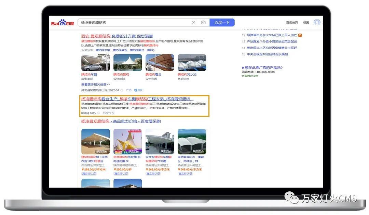Expand 更多 business scope links
The width and height of the screenshot is (369, 215).
click(x=151, y=50)
